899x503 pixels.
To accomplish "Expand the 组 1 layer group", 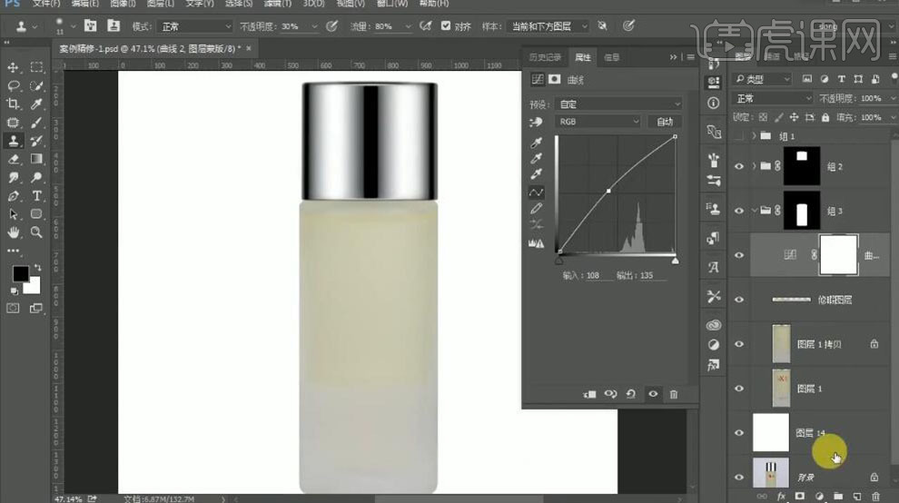I will 754,136.
